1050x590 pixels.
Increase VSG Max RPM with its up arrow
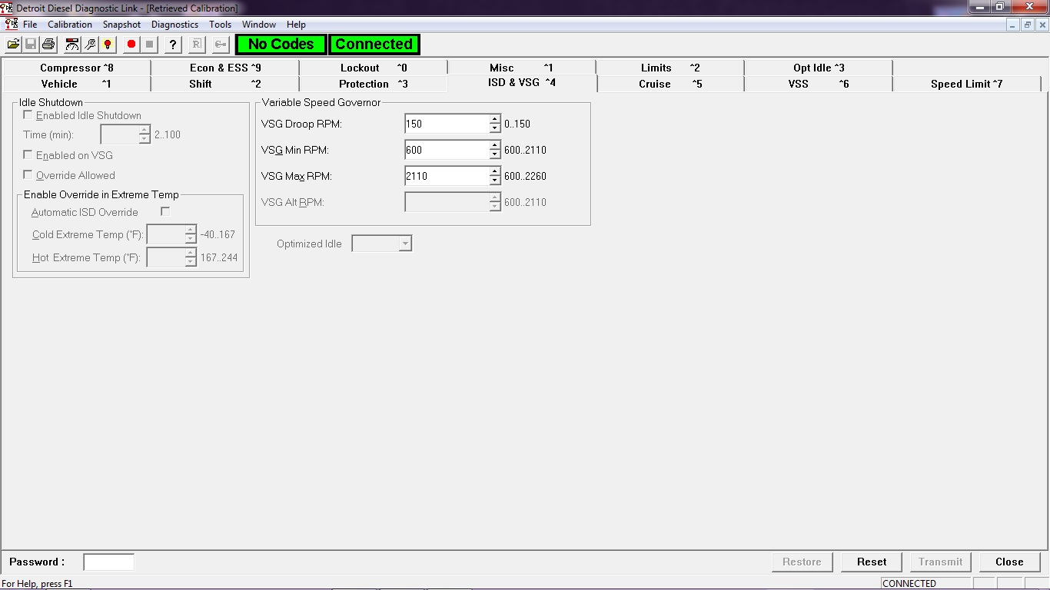coord(494,172)
